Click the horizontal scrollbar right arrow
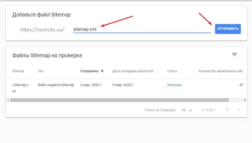 tap(245, 100)
